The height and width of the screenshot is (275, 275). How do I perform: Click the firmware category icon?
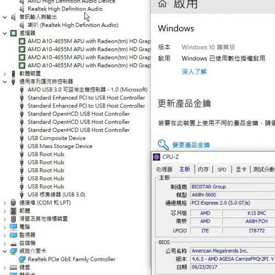pos(13,211)
